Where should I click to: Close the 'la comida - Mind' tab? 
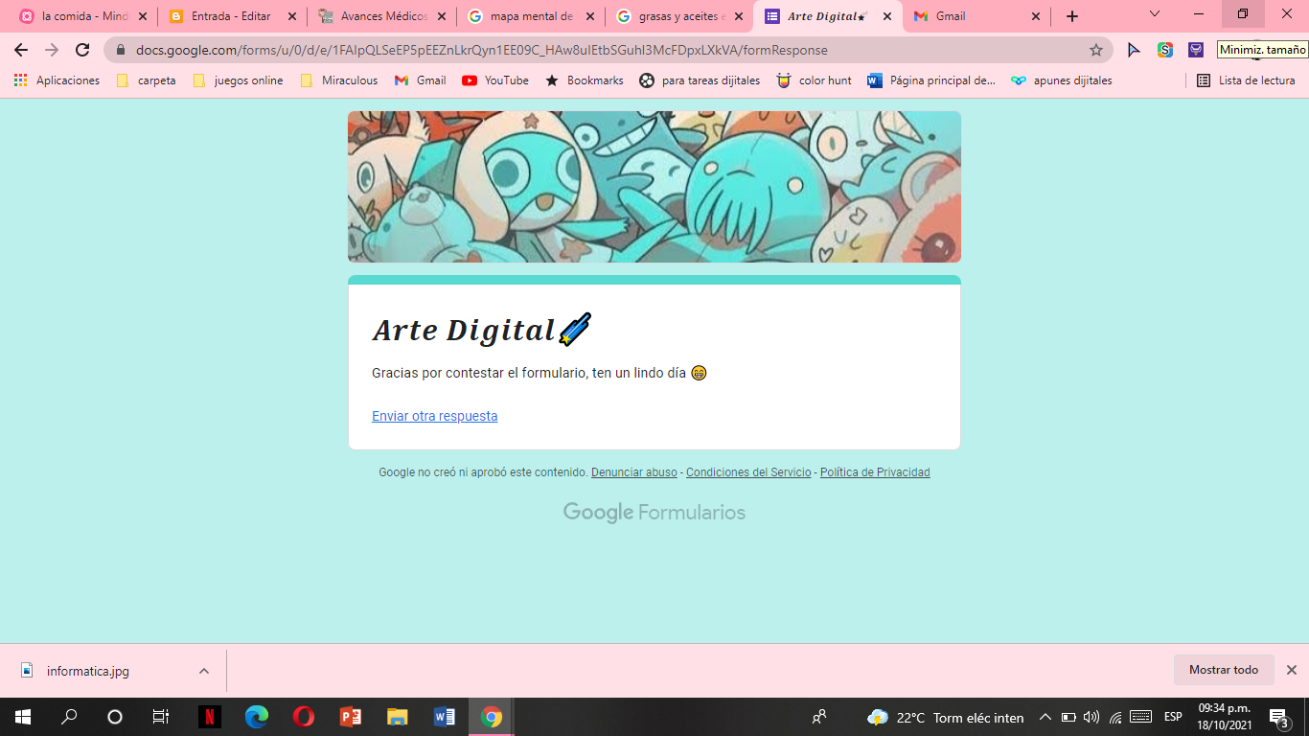click(x=143, y=16)
